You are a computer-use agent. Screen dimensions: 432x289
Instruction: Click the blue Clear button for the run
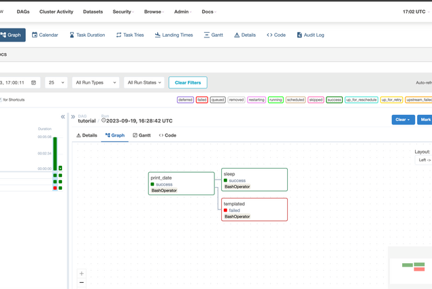(403, 120)
